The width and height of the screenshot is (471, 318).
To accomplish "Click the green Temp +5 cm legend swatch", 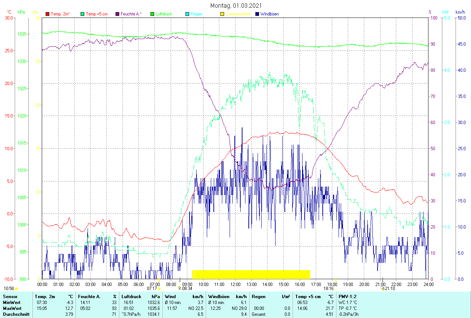I will [82, 14].
